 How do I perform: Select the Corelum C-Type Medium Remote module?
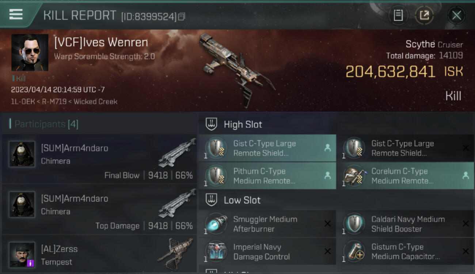coord(405,176)
